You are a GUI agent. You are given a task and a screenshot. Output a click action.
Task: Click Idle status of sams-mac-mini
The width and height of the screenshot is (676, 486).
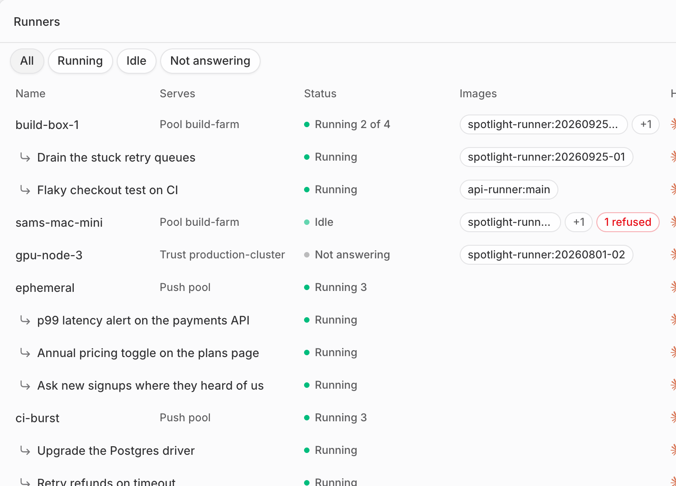319,222
